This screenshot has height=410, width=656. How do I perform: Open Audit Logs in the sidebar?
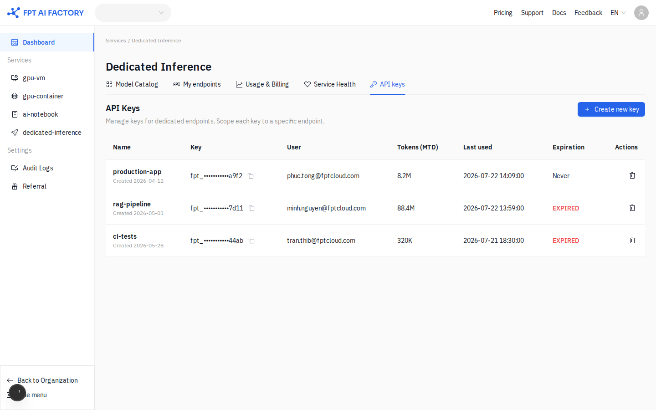pyautogui.click(x=47, y=168)
